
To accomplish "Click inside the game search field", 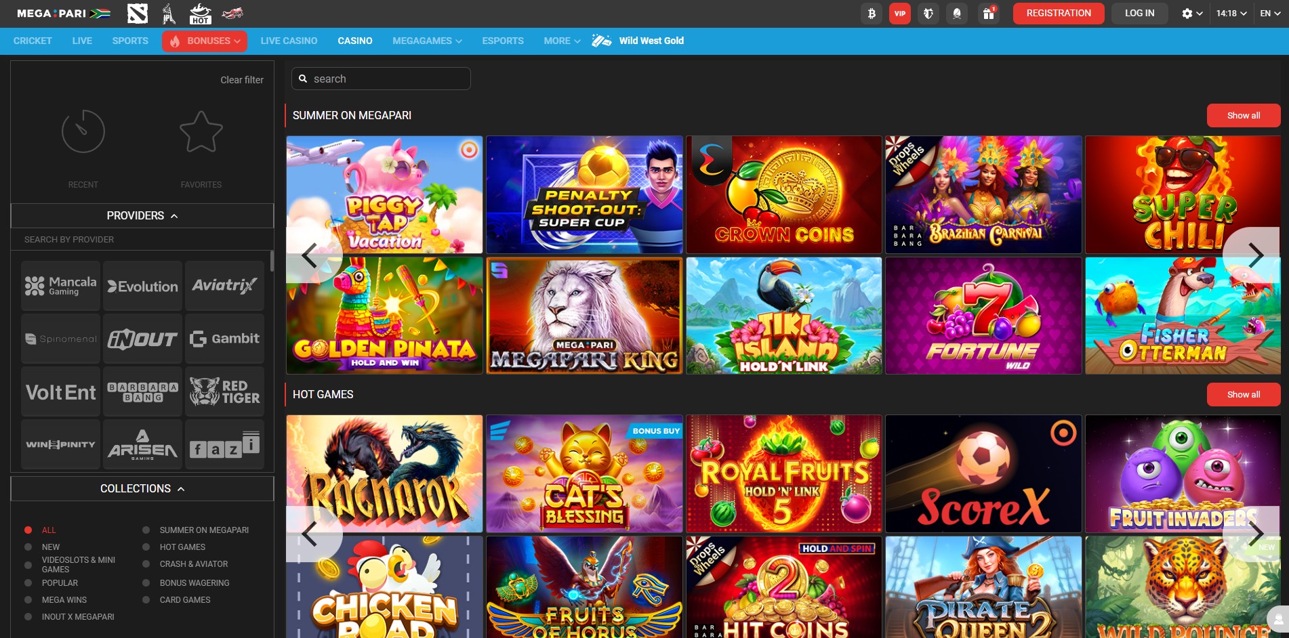I will pyautogui.click(x=380, y=78).
